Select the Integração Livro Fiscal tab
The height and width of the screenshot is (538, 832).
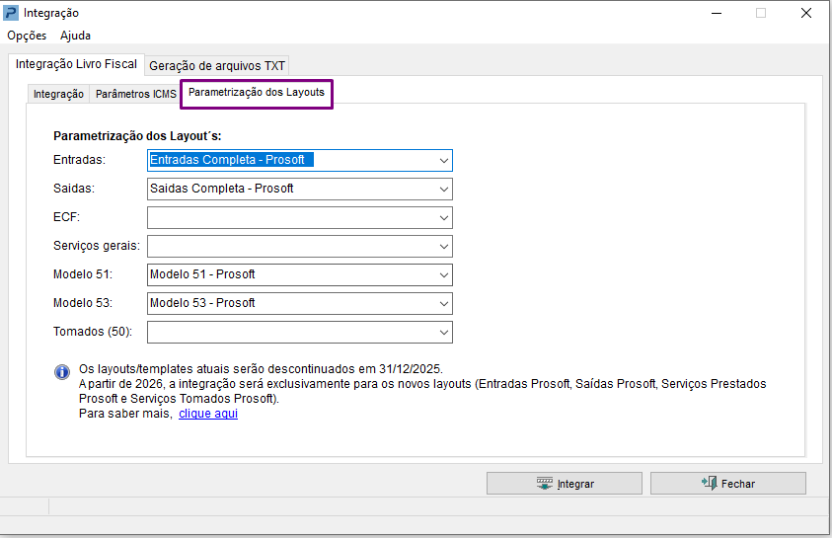pyautogui.click(x=77, y=64)
